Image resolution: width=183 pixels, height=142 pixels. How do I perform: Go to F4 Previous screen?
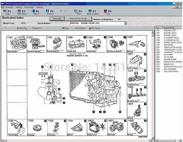coord(50,12)
